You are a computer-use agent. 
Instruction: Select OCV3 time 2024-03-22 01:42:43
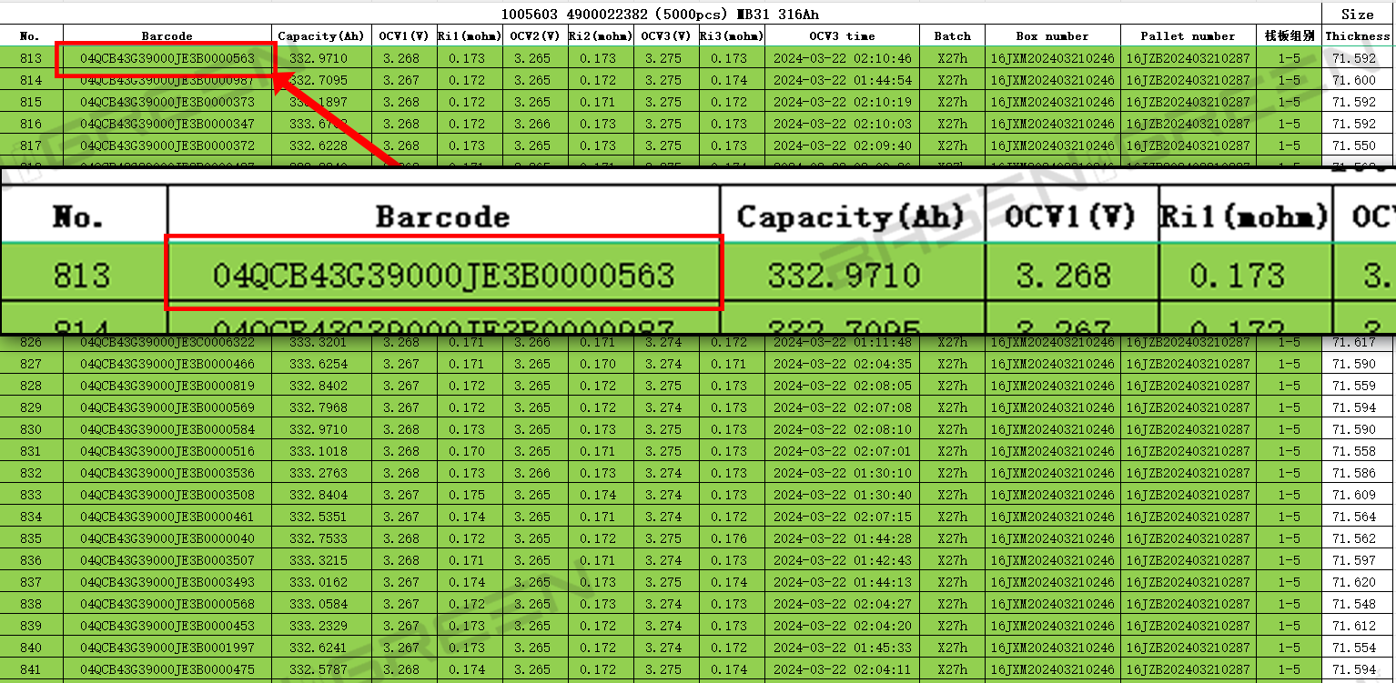click(x=843, y=560)
